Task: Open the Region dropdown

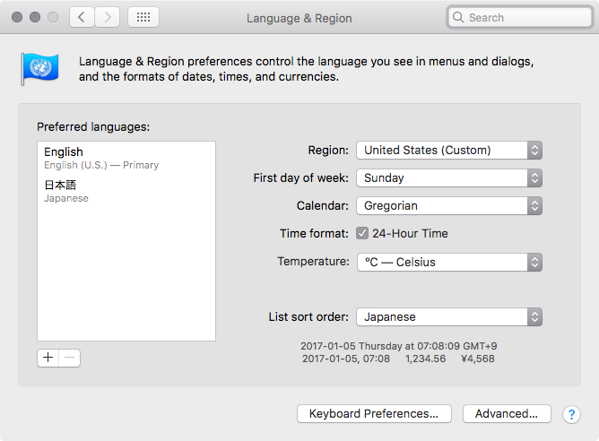Action: click(448, 151)
